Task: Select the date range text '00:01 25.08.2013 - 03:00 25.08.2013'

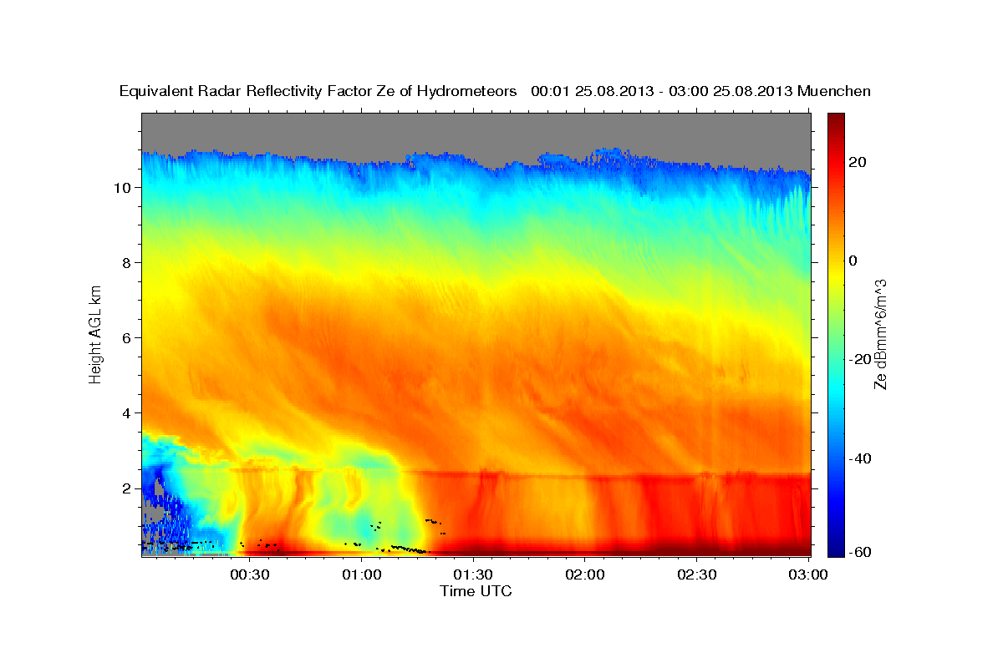Action: tap(662, 91)
